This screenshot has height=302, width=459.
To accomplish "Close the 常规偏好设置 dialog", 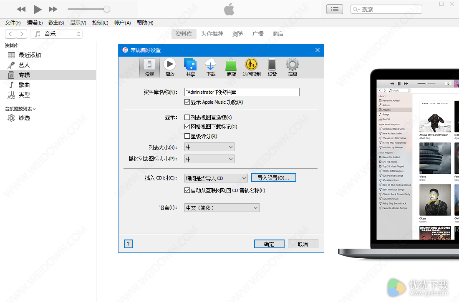I will [x=317, y=50].
